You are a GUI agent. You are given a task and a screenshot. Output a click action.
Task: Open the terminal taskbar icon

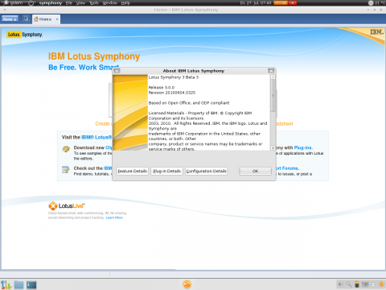click(31, 284)
